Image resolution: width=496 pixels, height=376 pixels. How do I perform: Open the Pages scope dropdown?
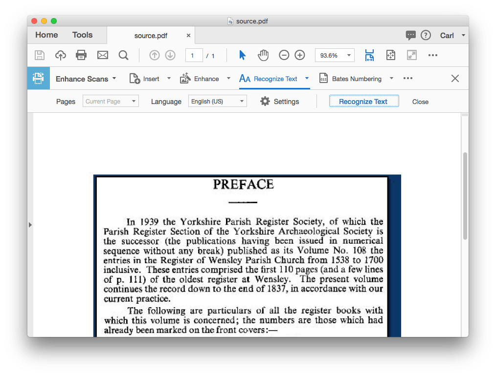tap(110, 101)
